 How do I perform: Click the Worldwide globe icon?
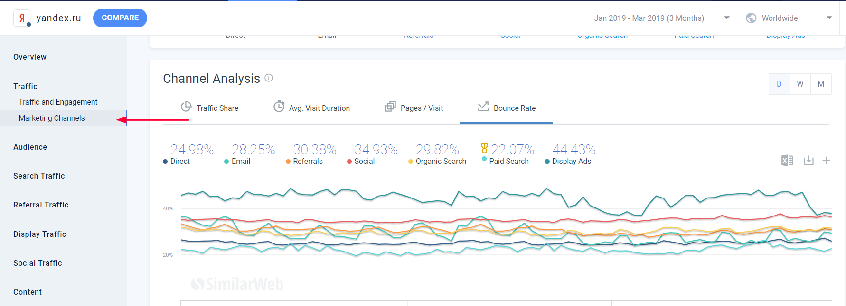(x=751, y=18)
